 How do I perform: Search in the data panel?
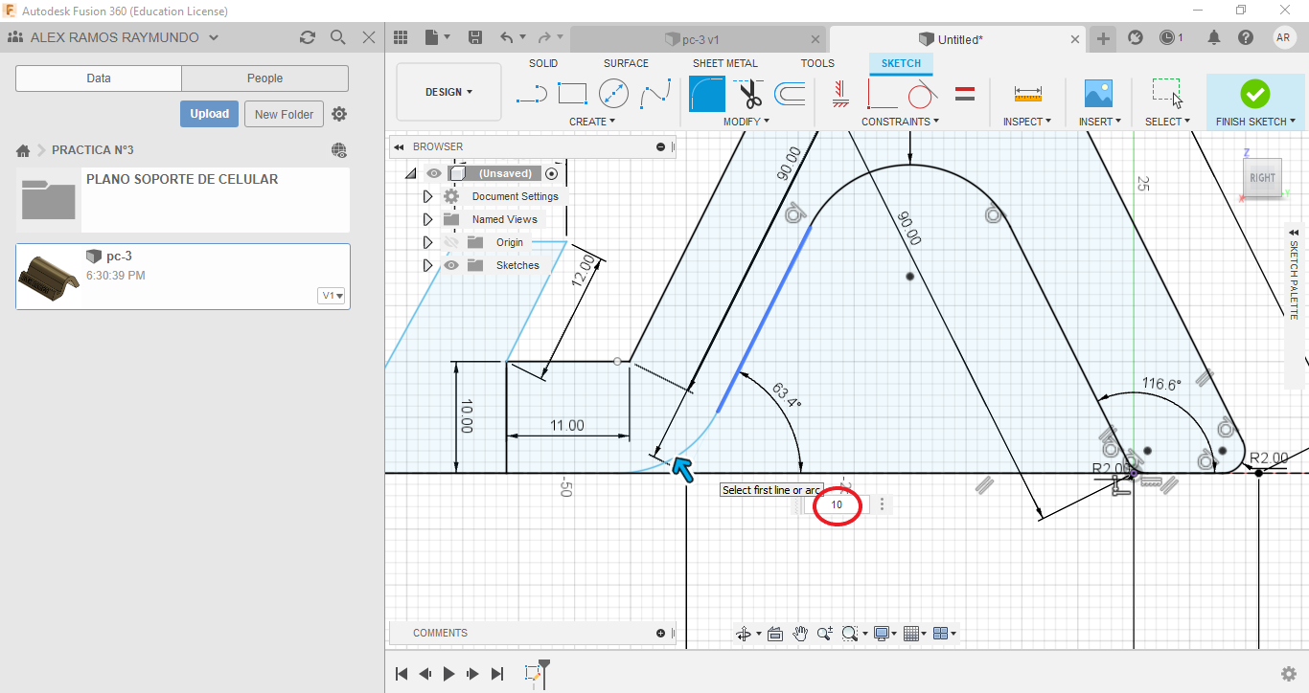pyautogui.click(x=337, y=37)
